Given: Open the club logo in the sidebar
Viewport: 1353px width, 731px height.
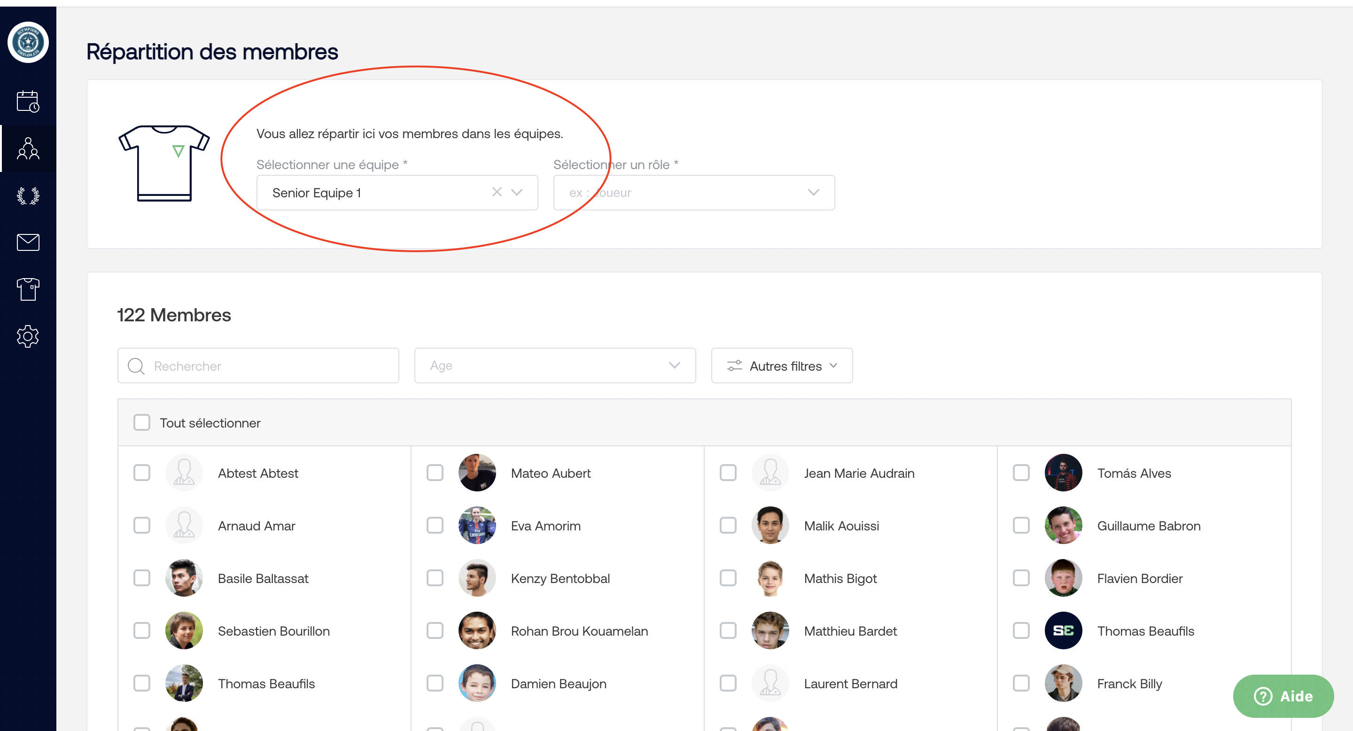Looking at the screenshot, I should tap(28, 42).
